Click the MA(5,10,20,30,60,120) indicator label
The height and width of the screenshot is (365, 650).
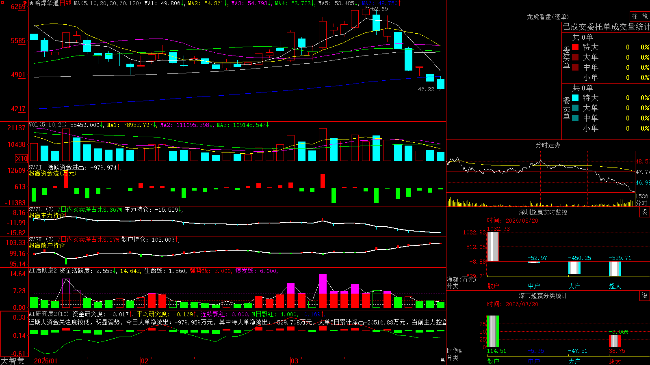[x=107, y=3]
